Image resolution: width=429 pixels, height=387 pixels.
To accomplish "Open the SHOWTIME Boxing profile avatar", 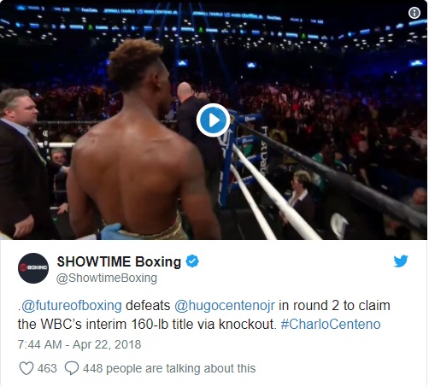I will click(x=33, y=268).
